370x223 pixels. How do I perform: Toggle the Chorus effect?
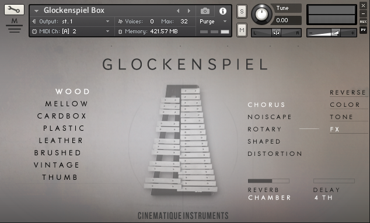(266, 104)
